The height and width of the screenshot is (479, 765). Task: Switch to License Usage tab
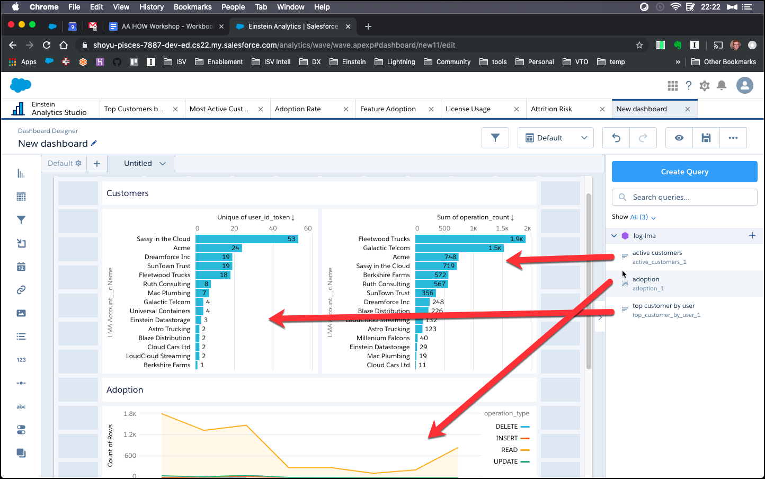tap(468, 109)
